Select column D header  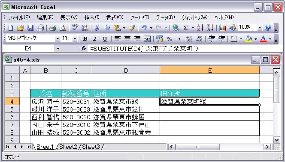coord(126,70)
